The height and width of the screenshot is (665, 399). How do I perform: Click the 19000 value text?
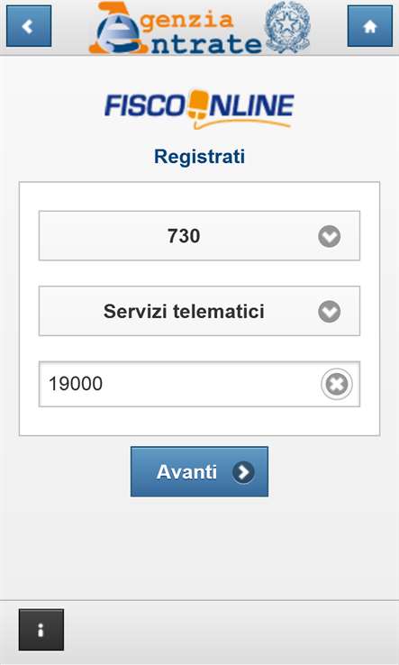click(76, 384)
